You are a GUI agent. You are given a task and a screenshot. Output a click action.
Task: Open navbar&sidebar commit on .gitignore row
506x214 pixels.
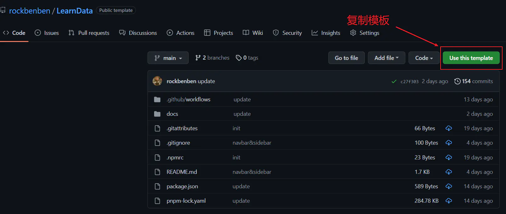click(x=252, y=143)
